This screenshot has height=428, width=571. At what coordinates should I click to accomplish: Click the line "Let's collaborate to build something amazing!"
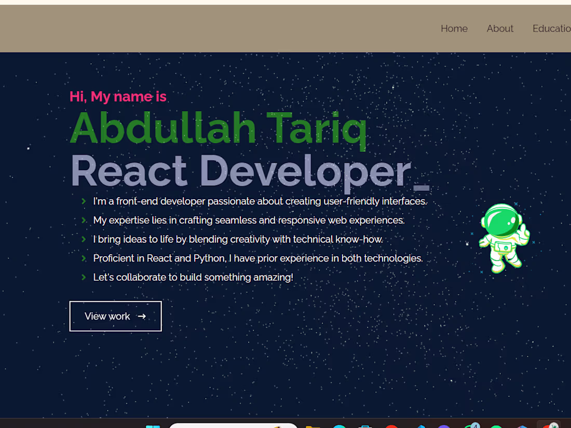pyautogui.click(x=193, y=278)
